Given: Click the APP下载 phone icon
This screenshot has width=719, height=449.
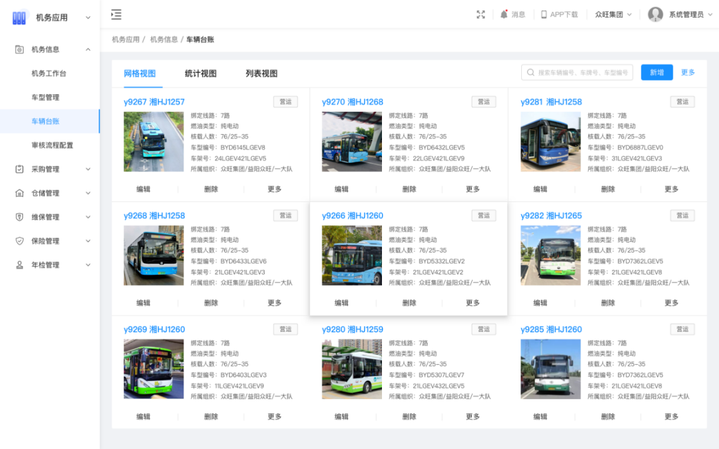Looking at the screenshot, I should (x=544, y=14).
